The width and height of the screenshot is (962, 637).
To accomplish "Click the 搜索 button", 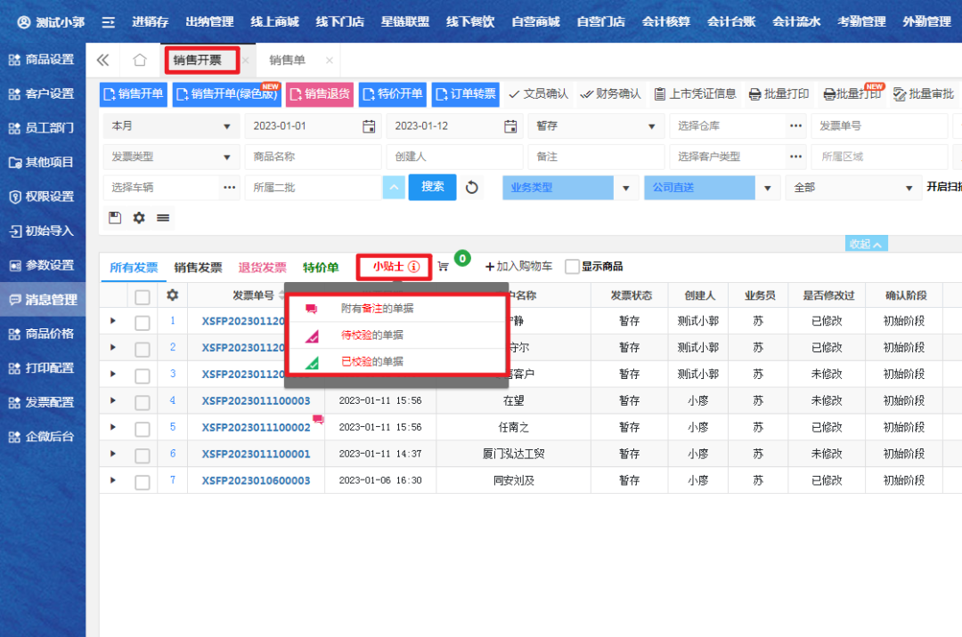I will coord(433,187).
